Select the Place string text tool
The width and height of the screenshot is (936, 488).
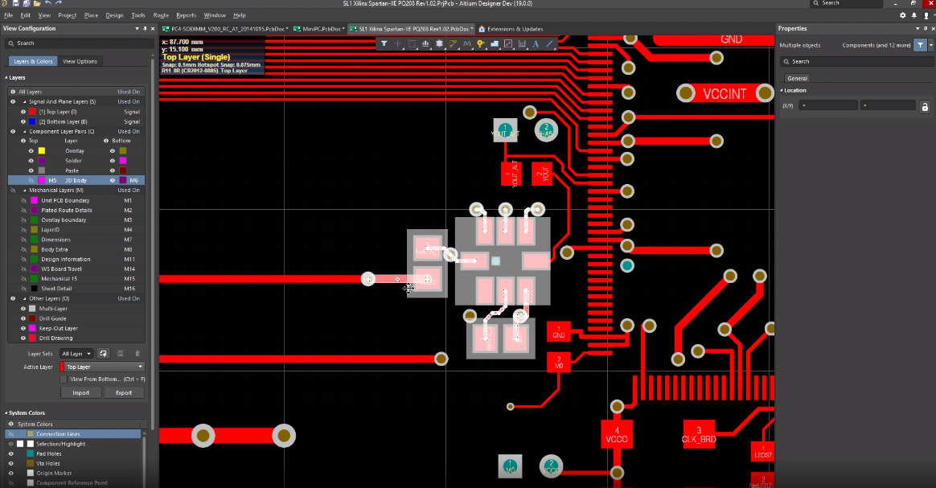point(536,43)
